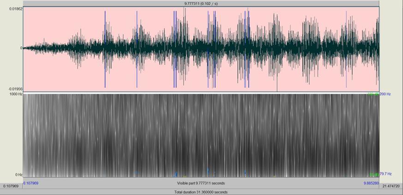403x195 pixels.
Task: Play the total duration 31.360000 seconds bar
Action: click(201, 192)
